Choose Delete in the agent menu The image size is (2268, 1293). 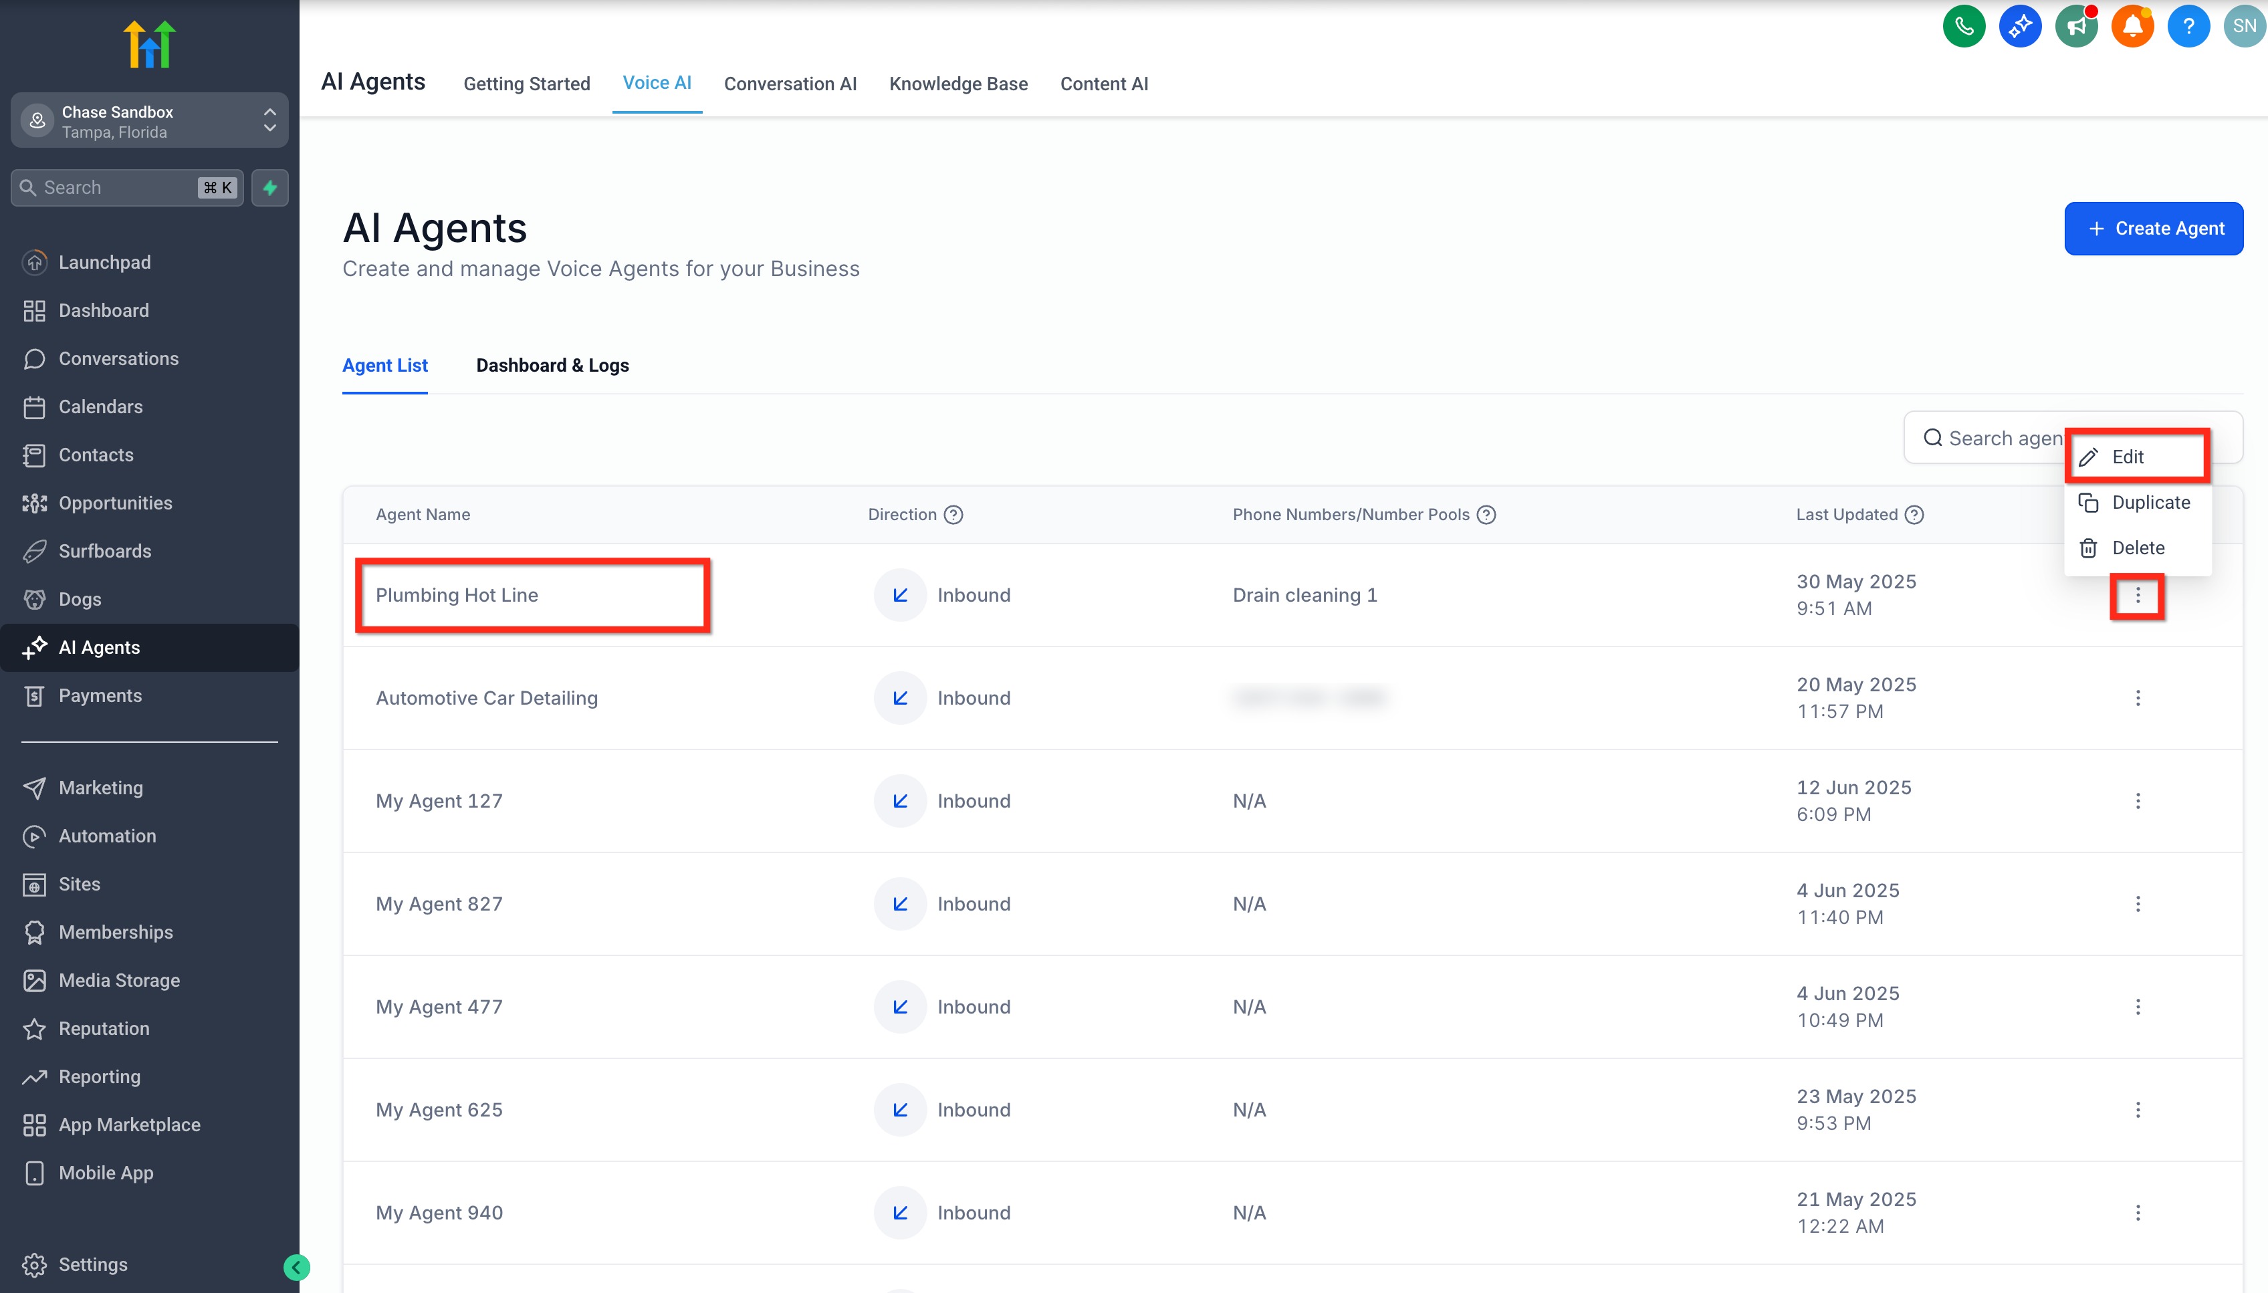tap(2136, 548)
